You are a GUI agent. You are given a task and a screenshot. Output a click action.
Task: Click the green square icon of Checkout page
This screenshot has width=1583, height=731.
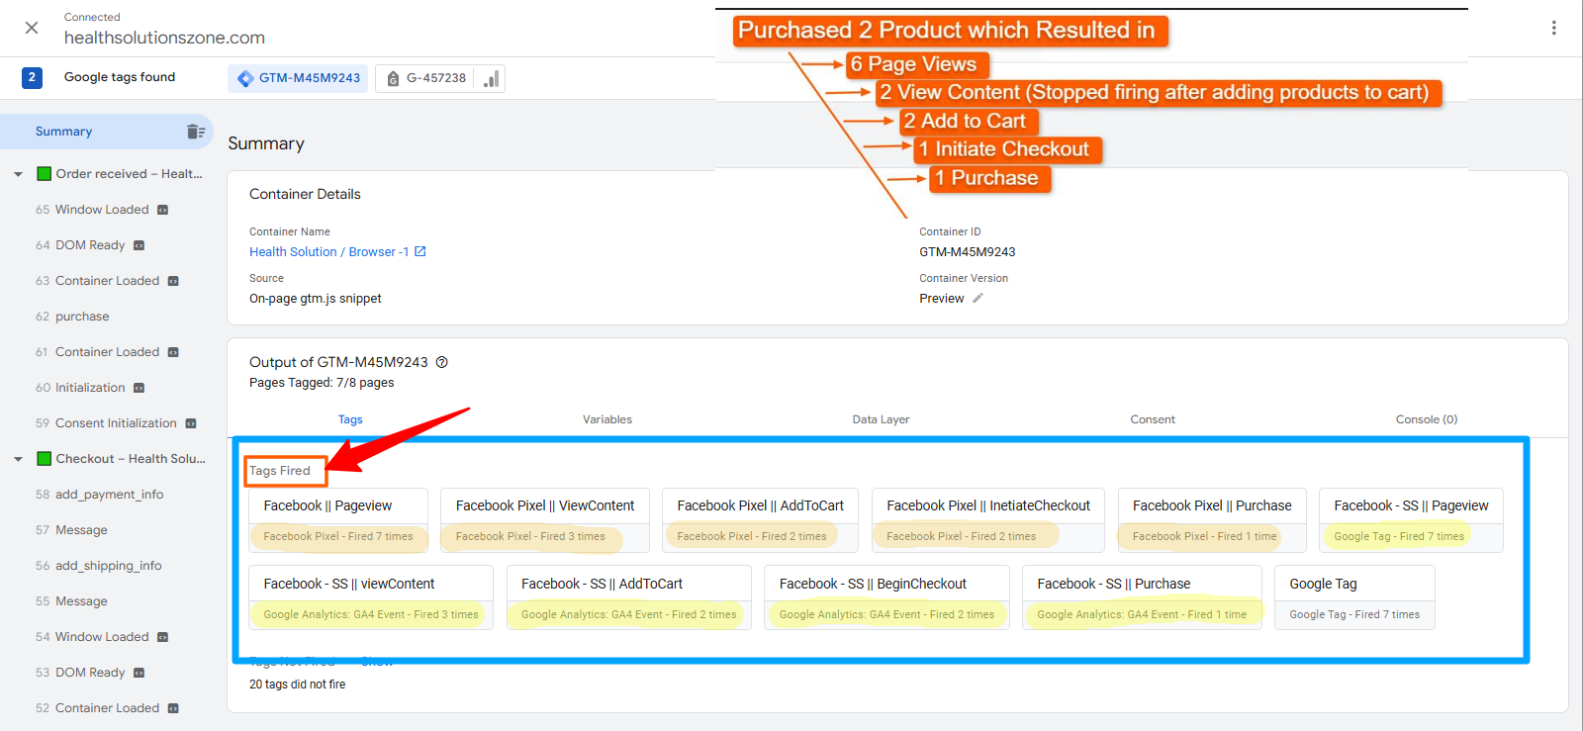coord(44,459)
